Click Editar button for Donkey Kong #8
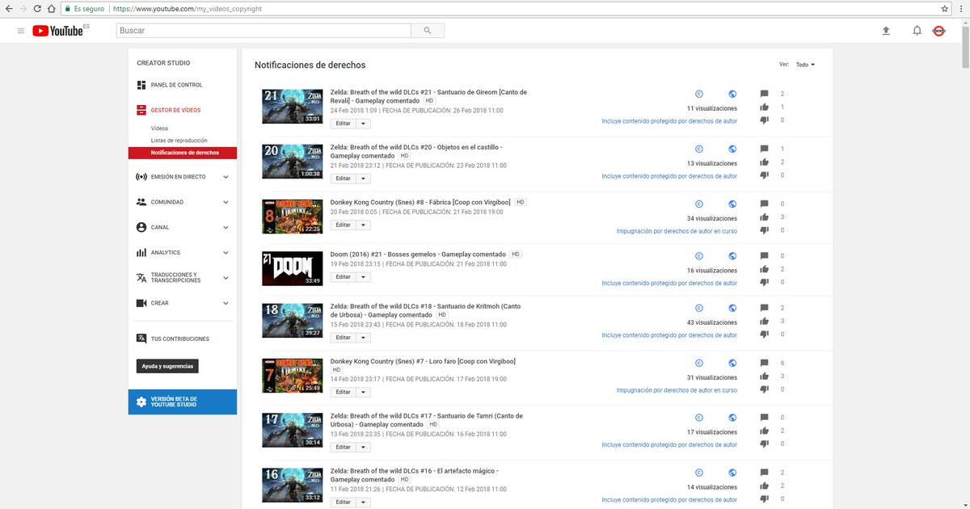The height and width of the screenshot is (509, 970). pyautogui.click(x=344, y=225)
